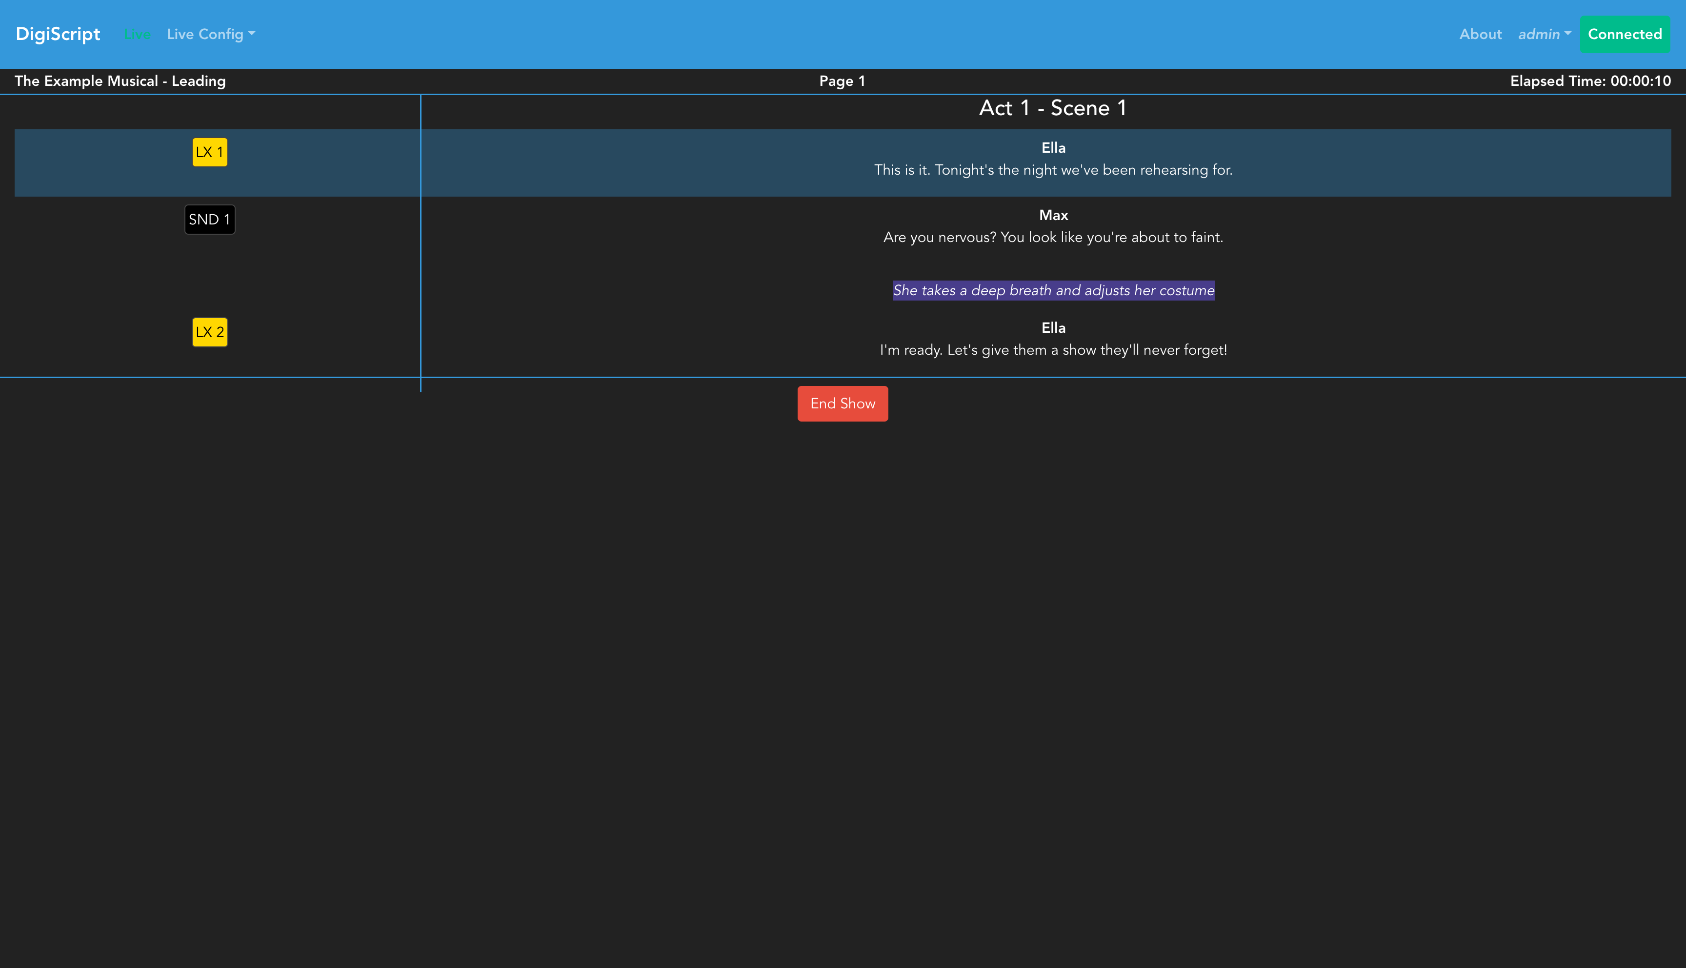Viewport: 1686px width, 968px height.
Task: Click The Example Musical - Leading title
Action: coord(120,81)
